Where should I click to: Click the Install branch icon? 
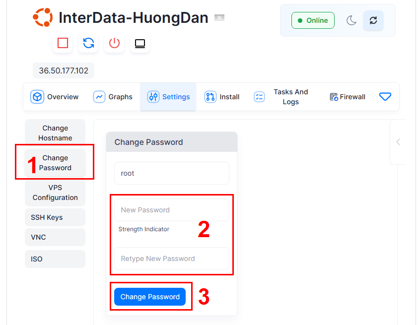tap(210, 97)
